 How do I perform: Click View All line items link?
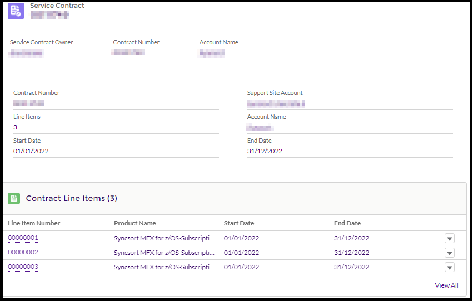(x=446, y=285)
